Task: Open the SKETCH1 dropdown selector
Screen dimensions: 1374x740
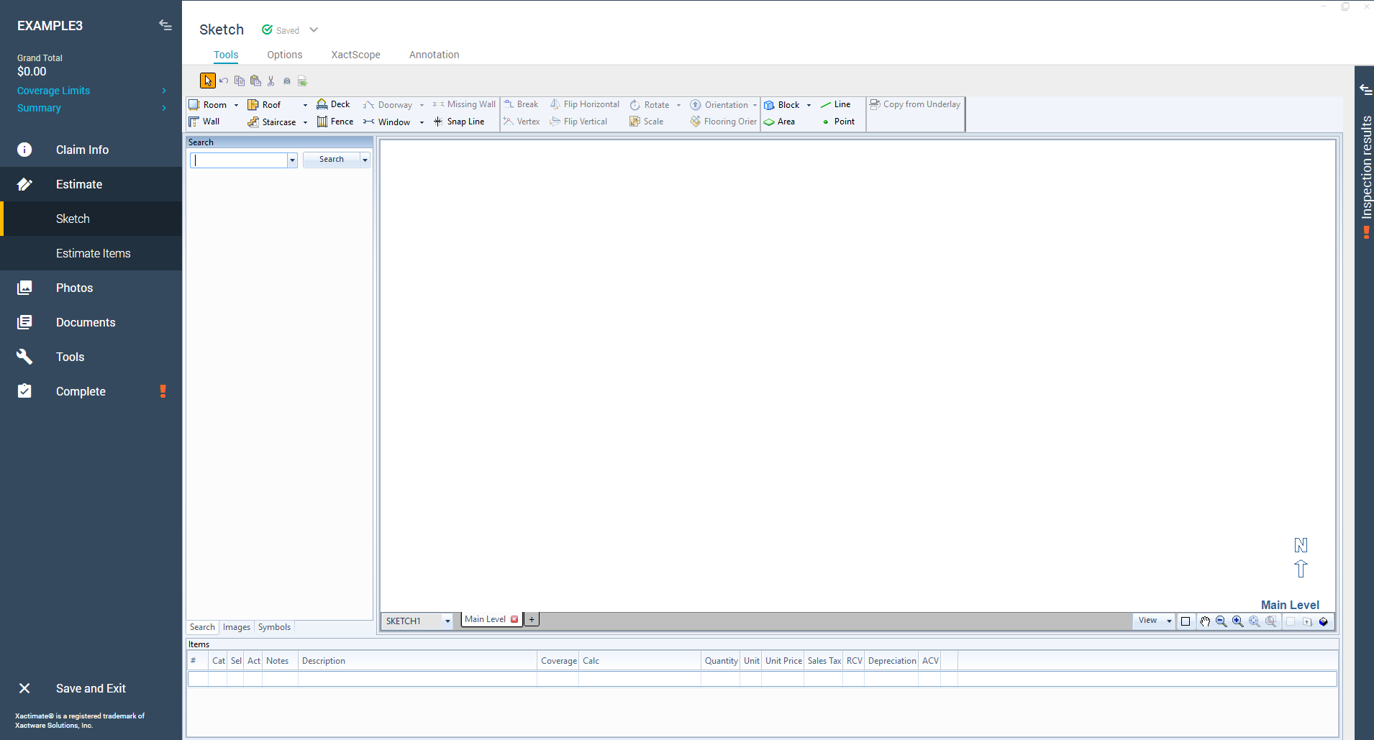Action: [447, 621]
